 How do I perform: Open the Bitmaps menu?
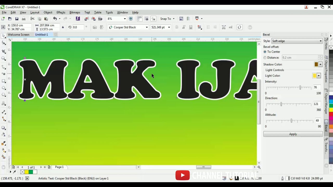[x=75, y=12]
